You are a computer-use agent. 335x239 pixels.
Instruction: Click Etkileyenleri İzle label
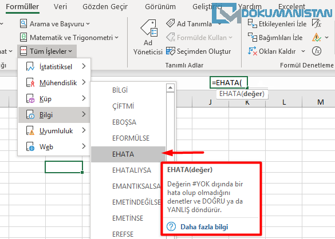click(x=283, y=24)
